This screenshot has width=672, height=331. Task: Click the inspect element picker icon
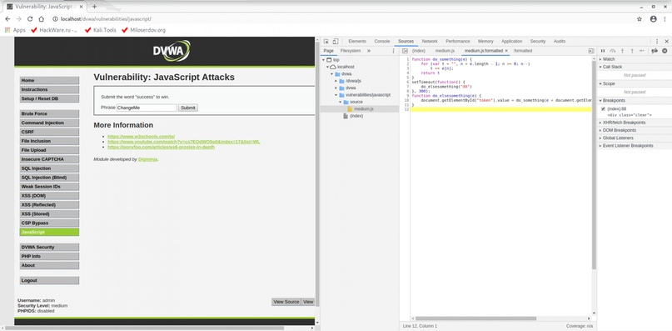point(326,41)
